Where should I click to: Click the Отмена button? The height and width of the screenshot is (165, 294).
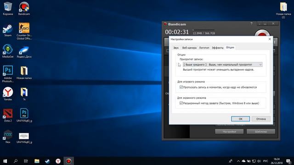pyautogui.click(x=261, y=119)
